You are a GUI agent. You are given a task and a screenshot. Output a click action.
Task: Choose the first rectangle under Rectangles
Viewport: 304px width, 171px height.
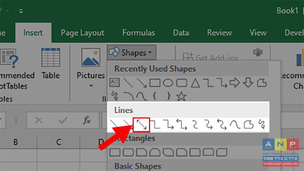[115, 152]
